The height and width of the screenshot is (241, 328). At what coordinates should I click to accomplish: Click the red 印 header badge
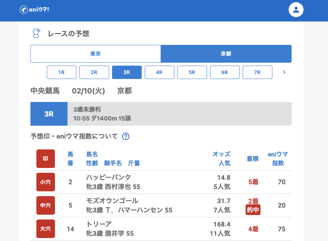pyautogui.click(x=46, y=159)
